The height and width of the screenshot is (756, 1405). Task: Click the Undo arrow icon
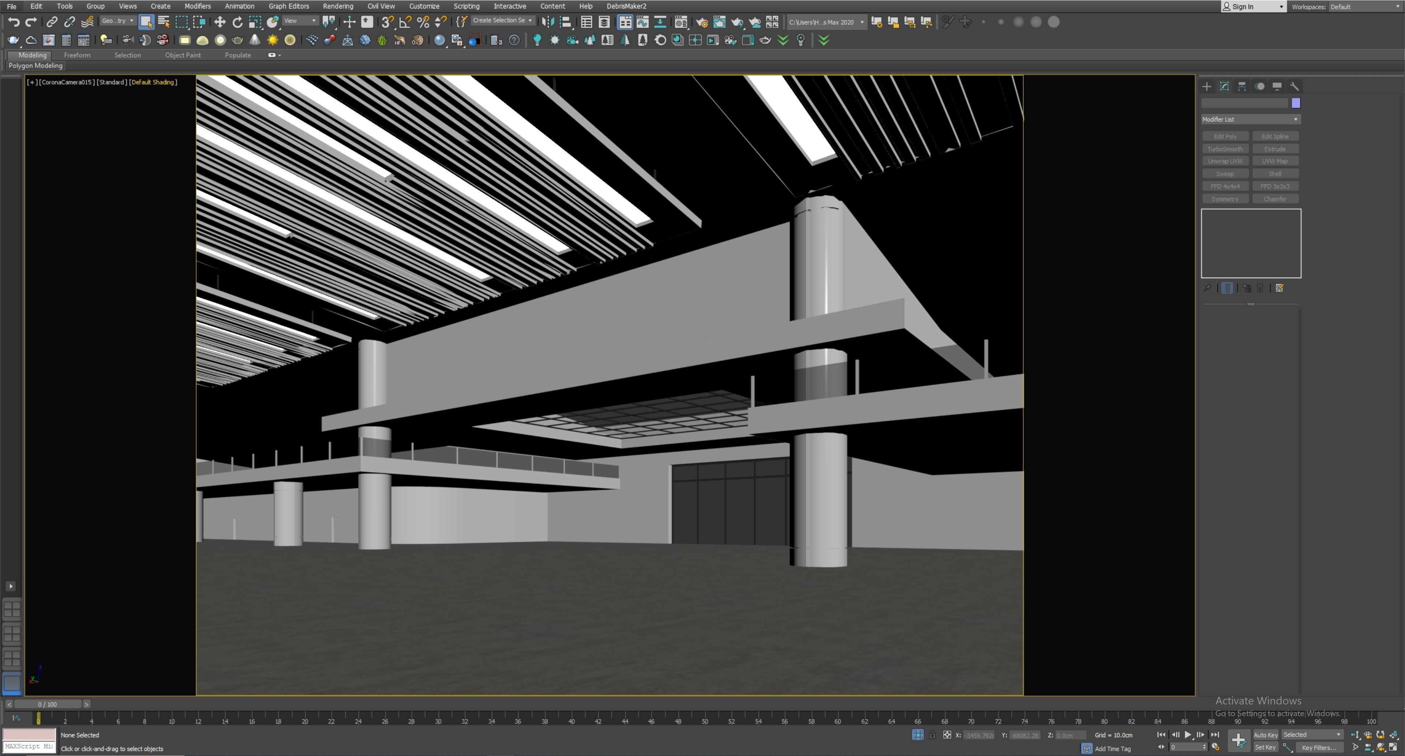(14, 22)
